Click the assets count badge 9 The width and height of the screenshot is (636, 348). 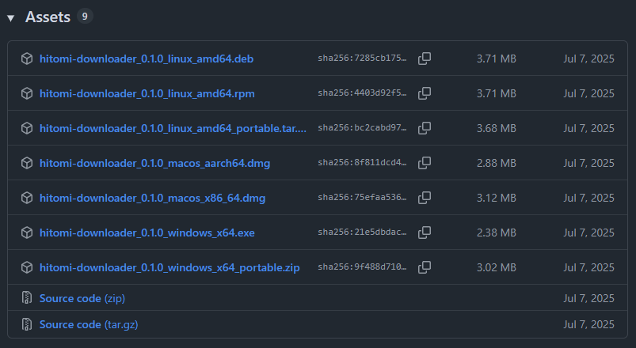coord(85,16)
